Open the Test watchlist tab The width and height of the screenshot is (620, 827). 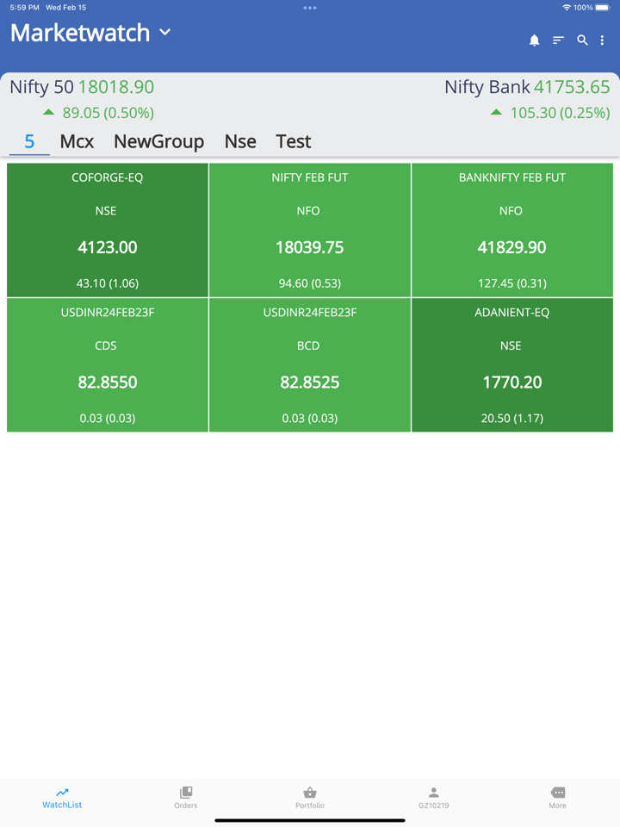pos(293,141)
